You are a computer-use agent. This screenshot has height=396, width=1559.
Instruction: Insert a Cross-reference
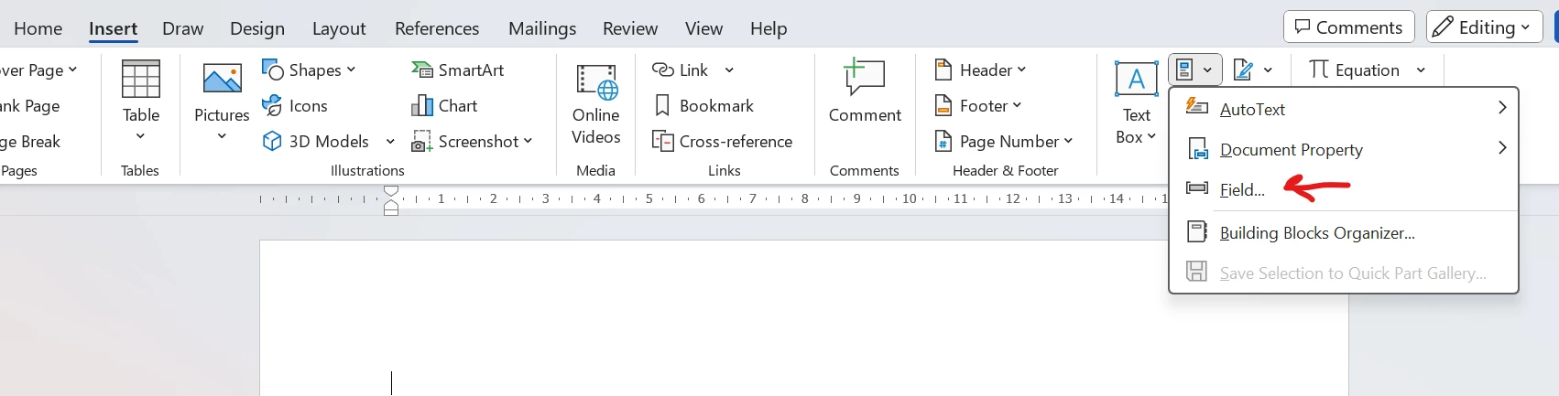coord(722,142)
